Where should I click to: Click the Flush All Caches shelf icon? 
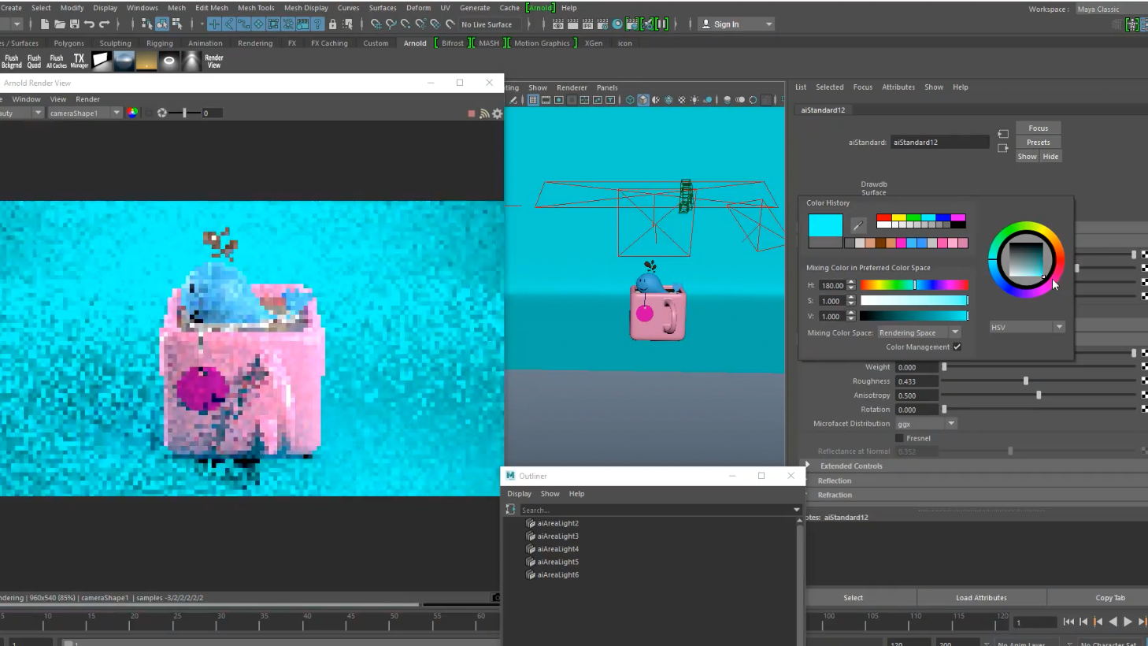[x=56, y=61]
